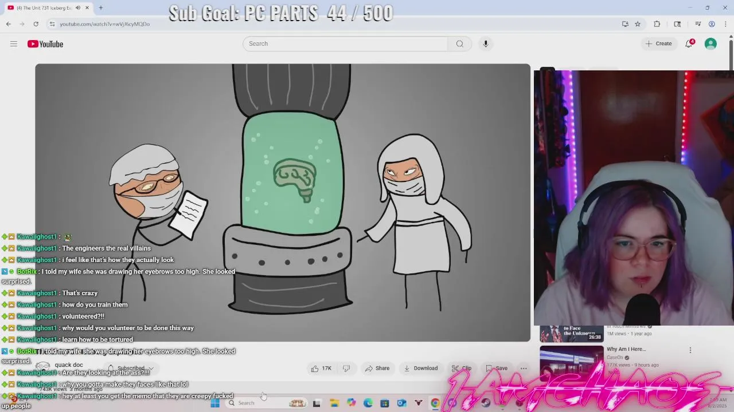
Task: Open Microsoft Edge from the taskbar
Action: [x=368, y=403]
